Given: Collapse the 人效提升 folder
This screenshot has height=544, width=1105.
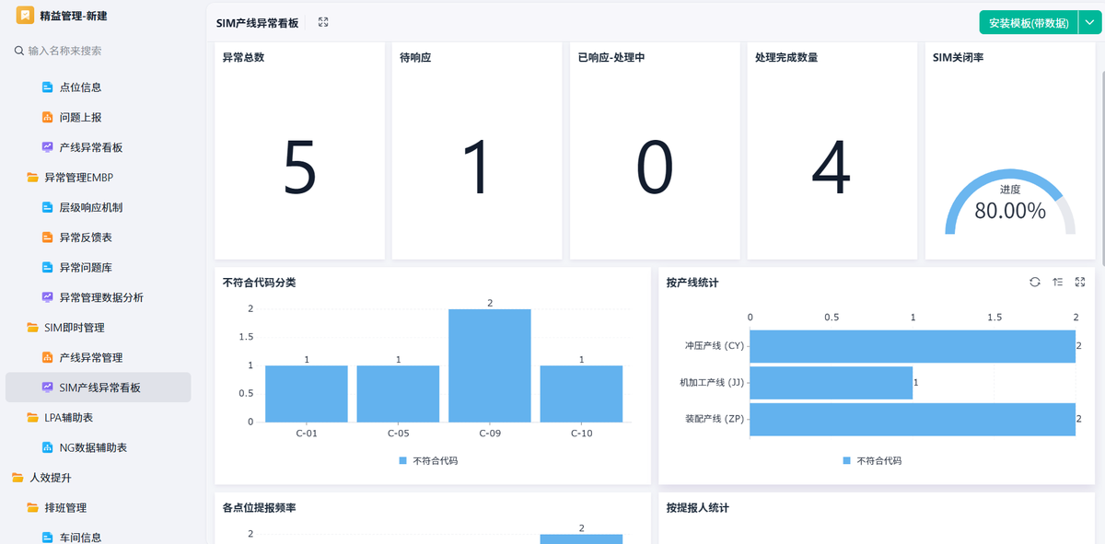Looking at the screenshot, I should tap(50, 478).
